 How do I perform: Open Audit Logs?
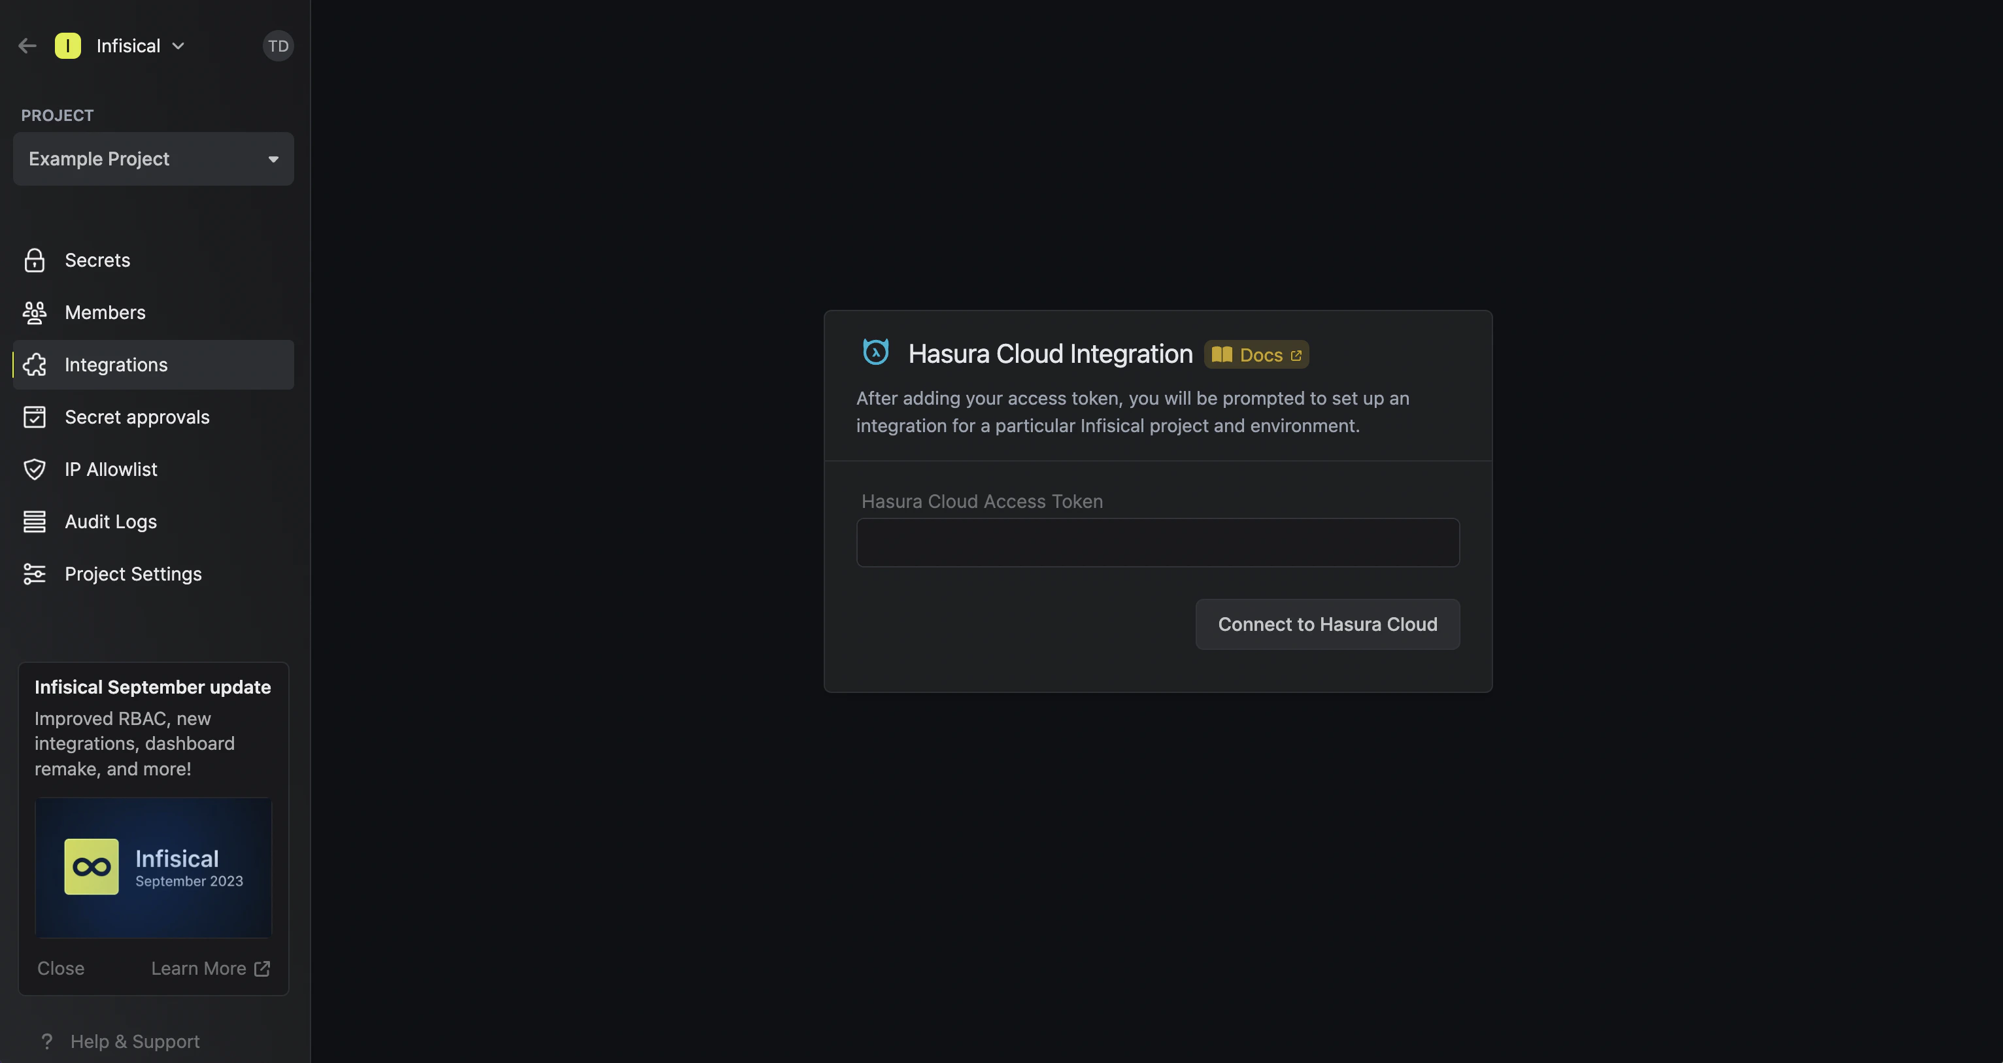pos(153,522)
